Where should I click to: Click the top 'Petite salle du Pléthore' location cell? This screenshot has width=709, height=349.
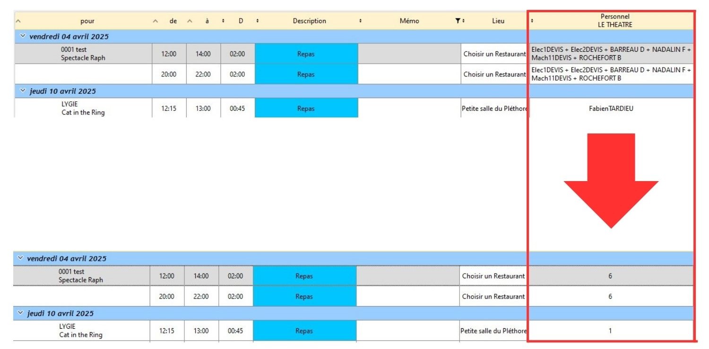click(x=494, y=108)
